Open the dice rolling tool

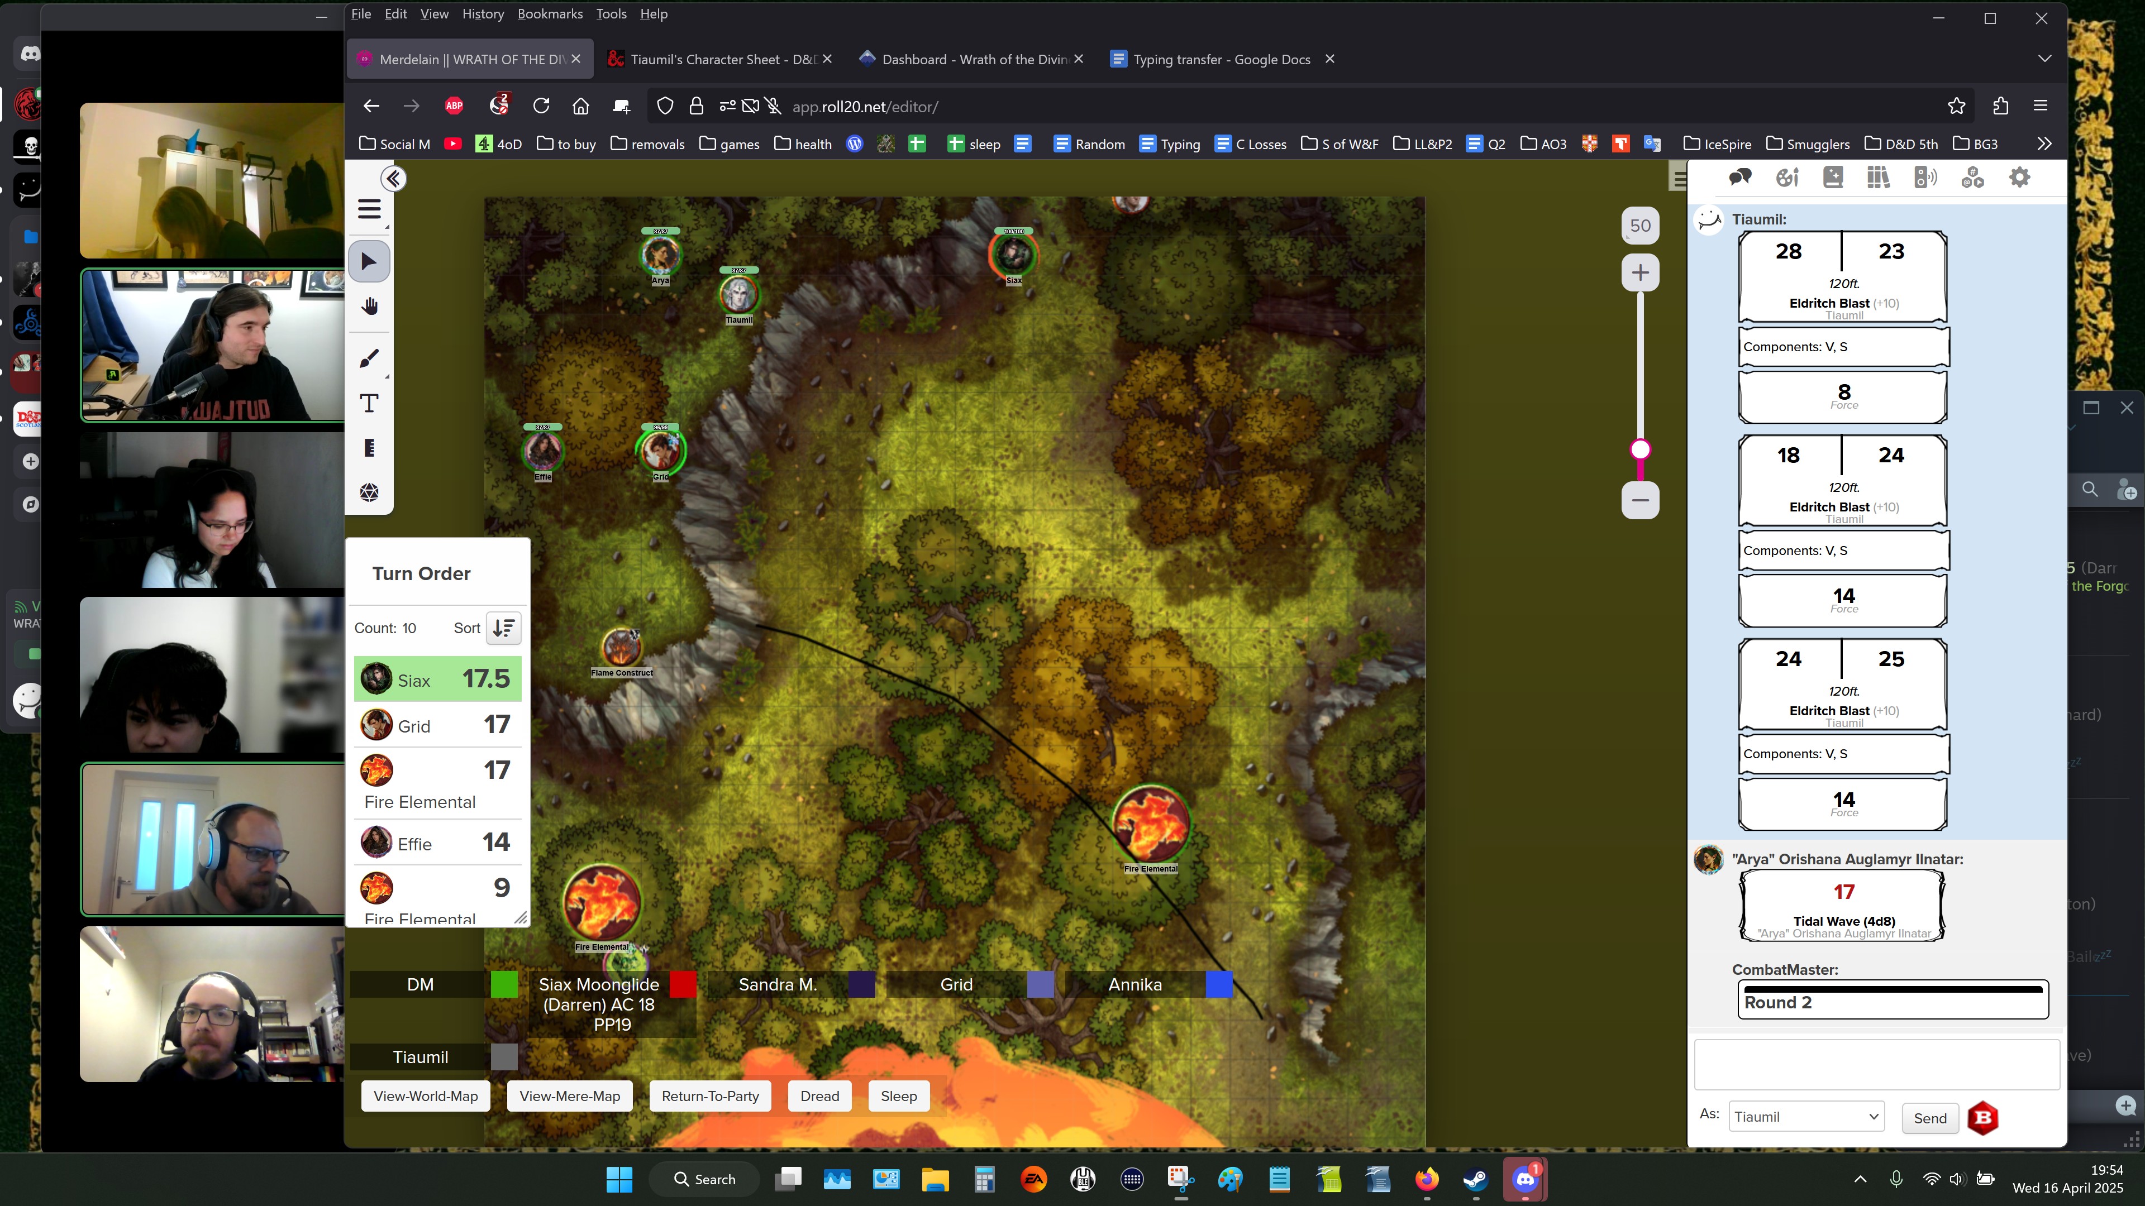coord(370,492)
